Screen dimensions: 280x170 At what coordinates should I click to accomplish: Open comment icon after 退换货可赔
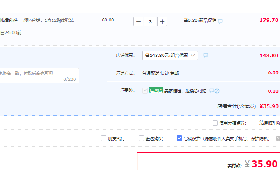212,90
